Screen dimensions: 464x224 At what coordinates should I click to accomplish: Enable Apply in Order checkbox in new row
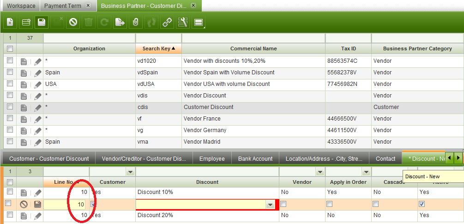point(330,204)
